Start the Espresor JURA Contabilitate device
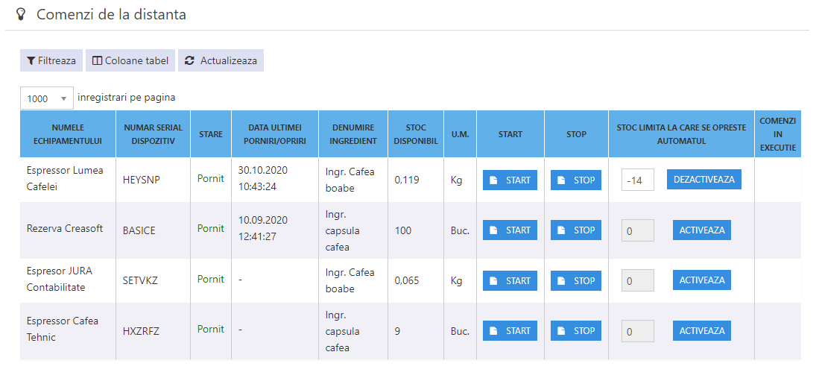Viewport: 819px width, 381px height. pyautogui.click(x=510, y=281)
